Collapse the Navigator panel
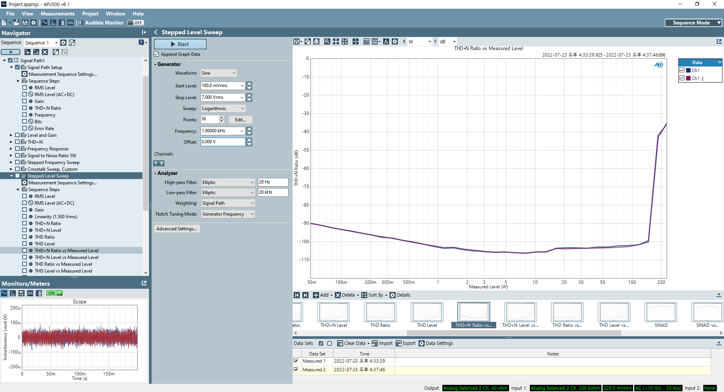This screenshot has height=392, width=724. coord(144,32)
